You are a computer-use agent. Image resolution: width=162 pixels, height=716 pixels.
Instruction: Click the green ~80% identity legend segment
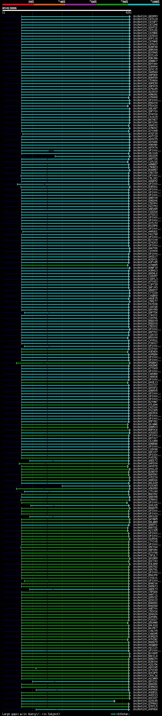tap(112, 5)
